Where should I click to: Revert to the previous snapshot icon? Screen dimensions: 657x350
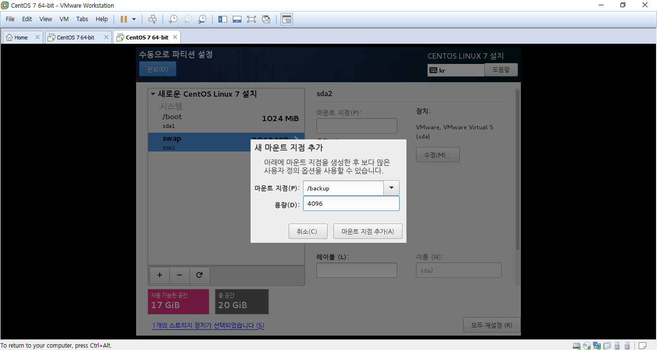188,19
